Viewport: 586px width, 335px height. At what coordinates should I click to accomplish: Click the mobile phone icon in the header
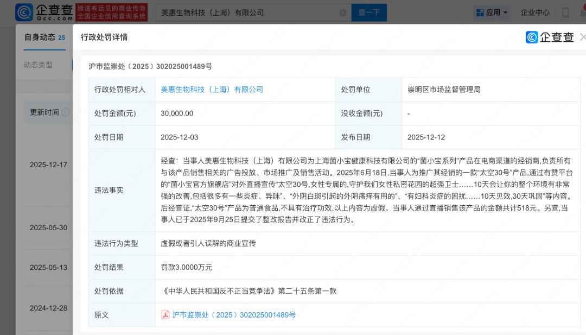[565, 12]
